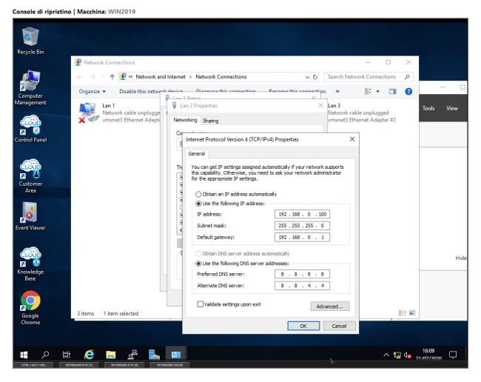This screenshot has width=481, height=382.
Task: Open File Explorer from the taskbar
Action: point(111,355)
